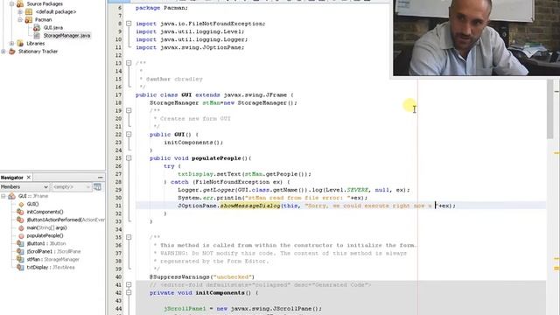Click the webcam video overlay
The width and height of the screenshot is (560, 315).
[476, 38]
